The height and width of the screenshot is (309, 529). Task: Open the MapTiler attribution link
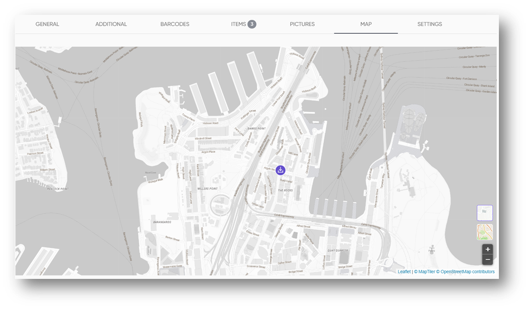pos(424,271)
